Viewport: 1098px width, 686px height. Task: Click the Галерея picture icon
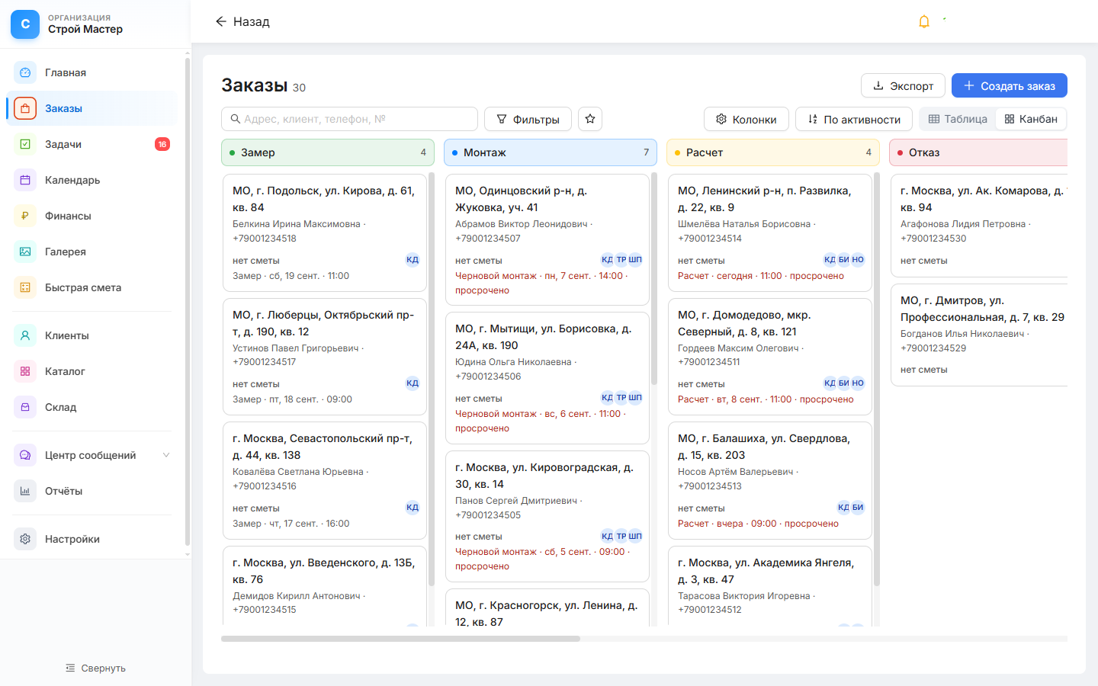tap(25, 252)
